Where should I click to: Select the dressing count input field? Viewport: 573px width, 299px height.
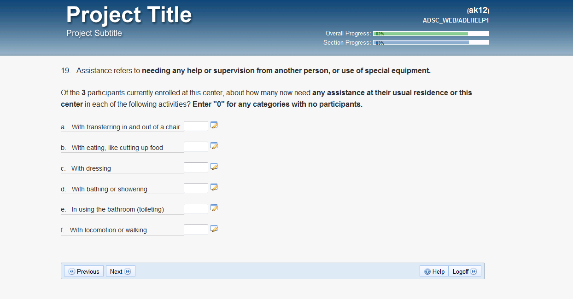coord(196,167)
